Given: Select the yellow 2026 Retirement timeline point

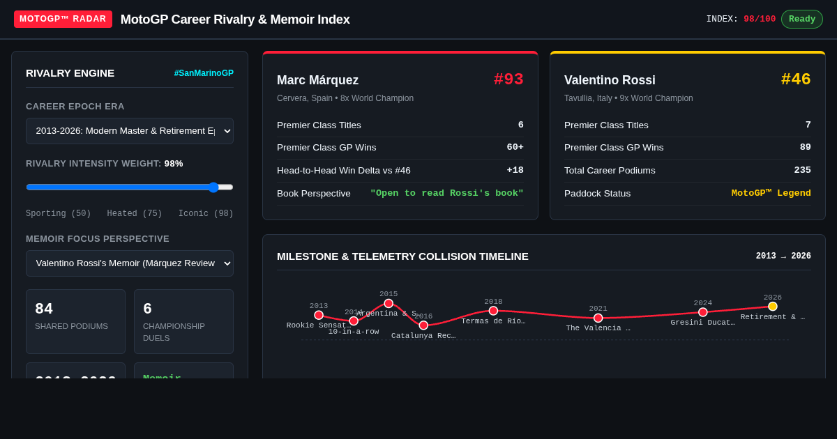Looking at the screenshot, I should click(773, 306).
